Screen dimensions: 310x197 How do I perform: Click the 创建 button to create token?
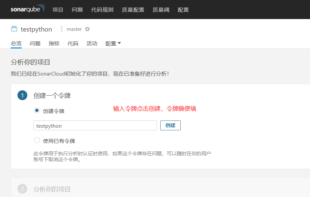click(x=170, y=125)
